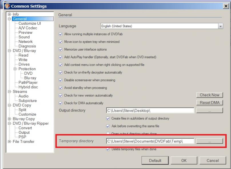Collapse the DVD Copy tree node

point(9,105)
